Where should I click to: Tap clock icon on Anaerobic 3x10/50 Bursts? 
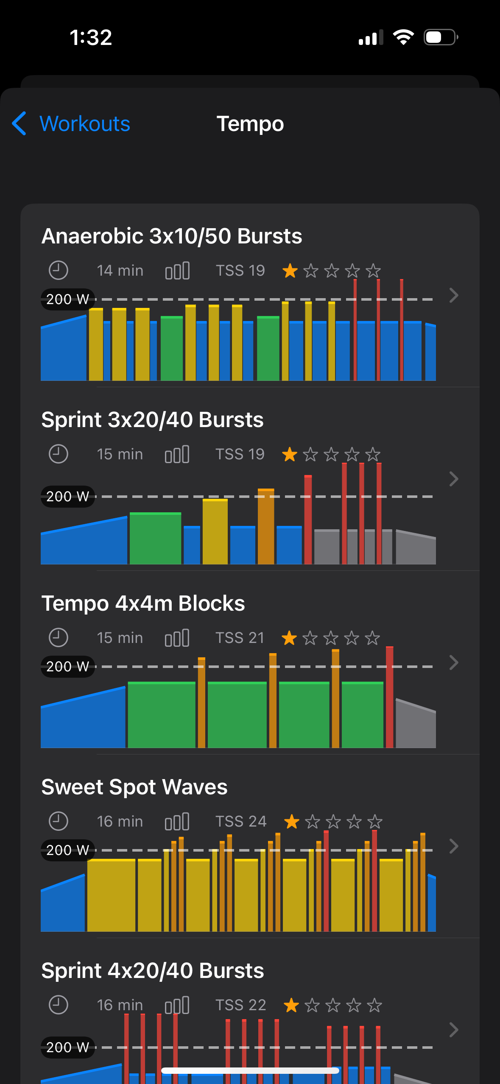pyautogui.click(x=59, y=270)
